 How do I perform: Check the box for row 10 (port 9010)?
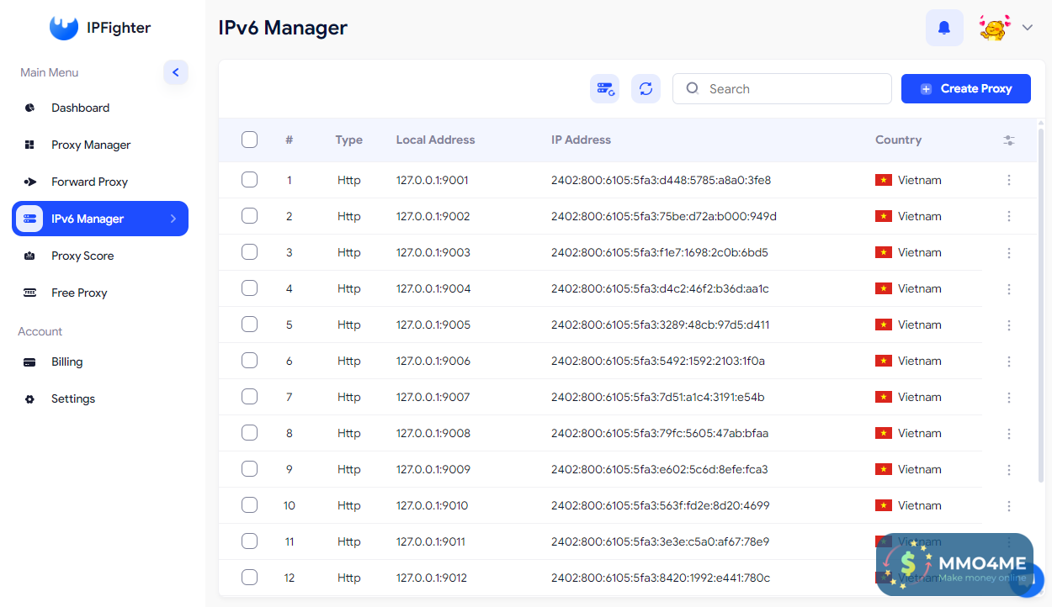249,504
